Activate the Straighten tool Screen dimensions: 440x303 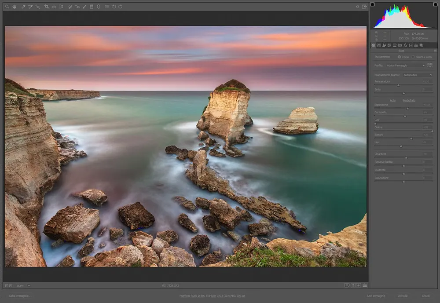pos(53,6)
